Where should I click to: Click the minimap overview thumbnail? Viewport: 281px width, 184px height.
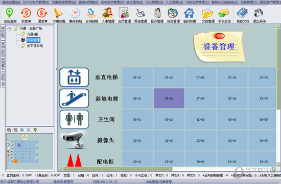[30, 151]
